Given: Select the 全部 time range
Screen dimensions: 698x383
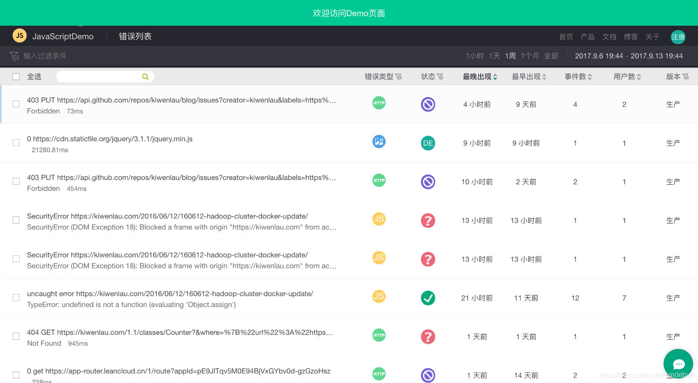Looking at the screenshot, I should pos(551,56).
